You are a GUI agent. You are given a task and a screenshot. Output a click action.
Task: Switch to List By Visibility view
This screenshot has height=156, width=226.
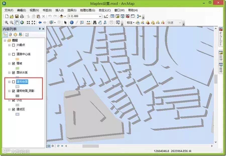[15, 34]
